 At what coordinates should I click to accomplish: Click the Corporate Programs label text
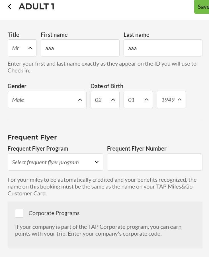(x=54, y=213)
